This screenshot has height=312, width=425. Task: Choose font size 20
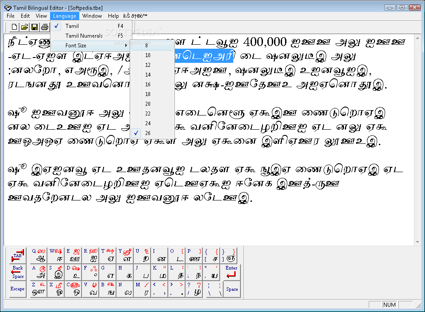pos(152,104)
